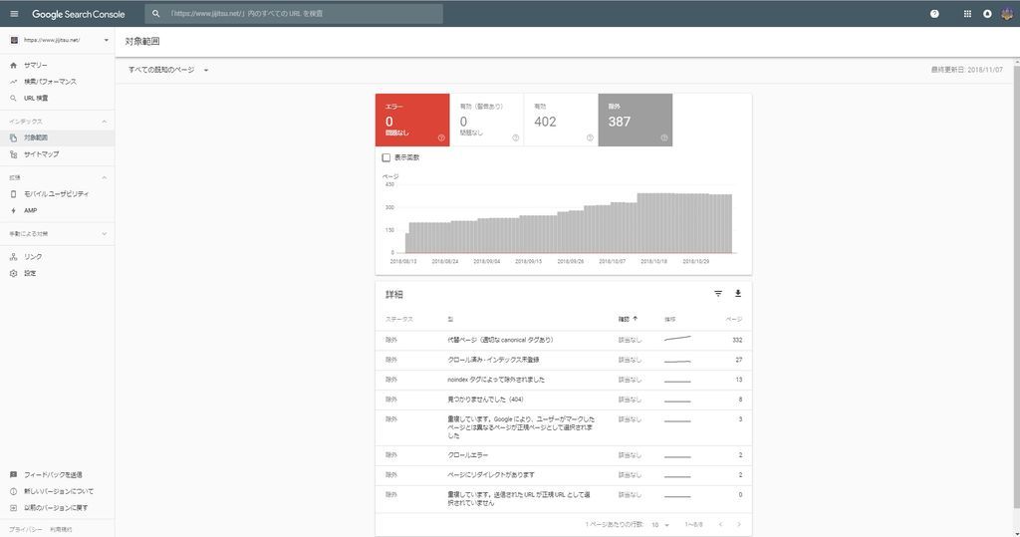Screen dimensions: 1020x537
Task: Click the Google Search Console logo
Action: pyautogui.click(x=78, y=14)
